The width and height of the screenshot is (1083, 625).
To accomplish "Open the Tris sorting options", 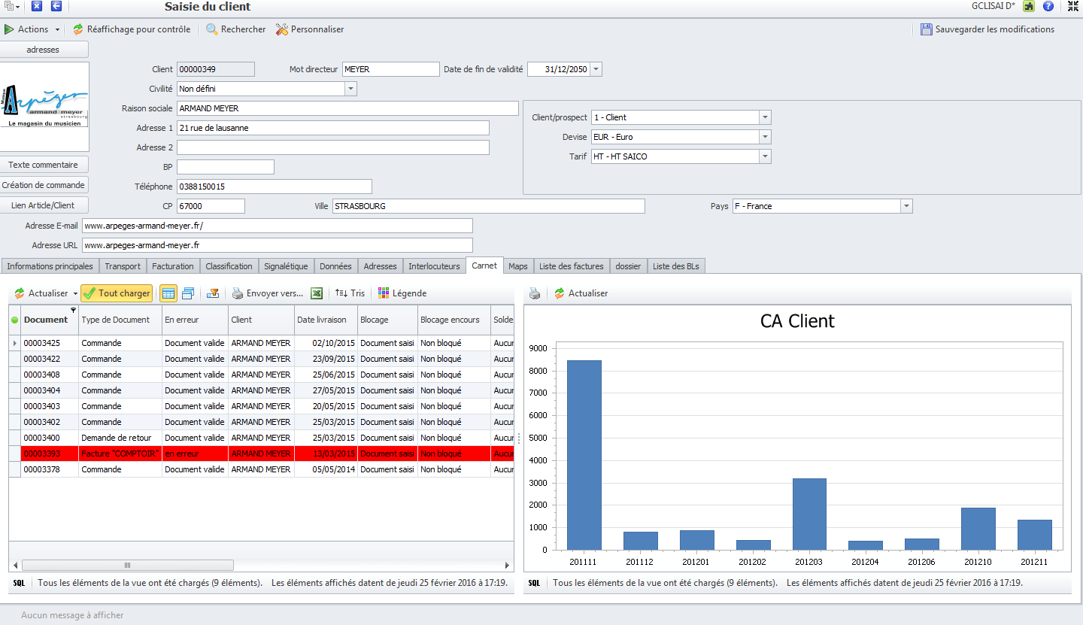I will pos(349,293).
